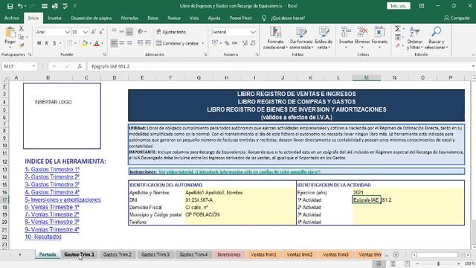Image resolution: width=476 pixels, height=268 pixels.
Task: Click the Clear eraser icon in Edición
Action: (398, 45)
